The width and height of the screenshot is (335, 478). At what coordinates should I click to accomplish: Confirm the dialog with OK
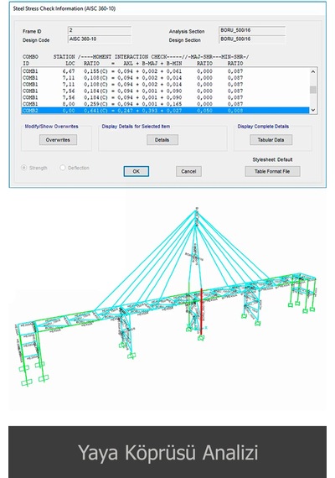137,171
